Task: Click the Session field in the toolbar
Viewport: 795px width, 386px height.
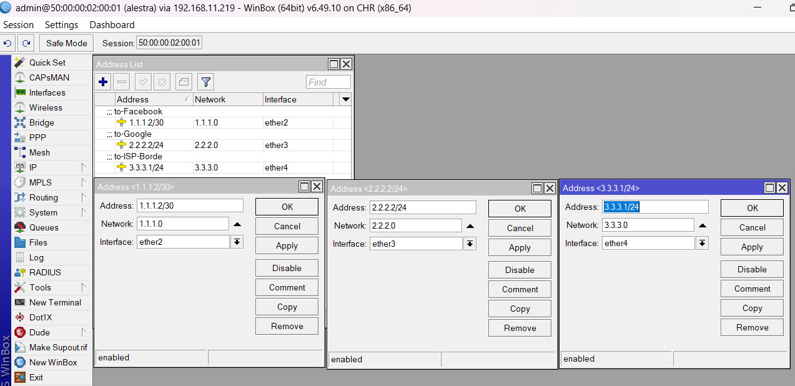Action: (169, 43)
